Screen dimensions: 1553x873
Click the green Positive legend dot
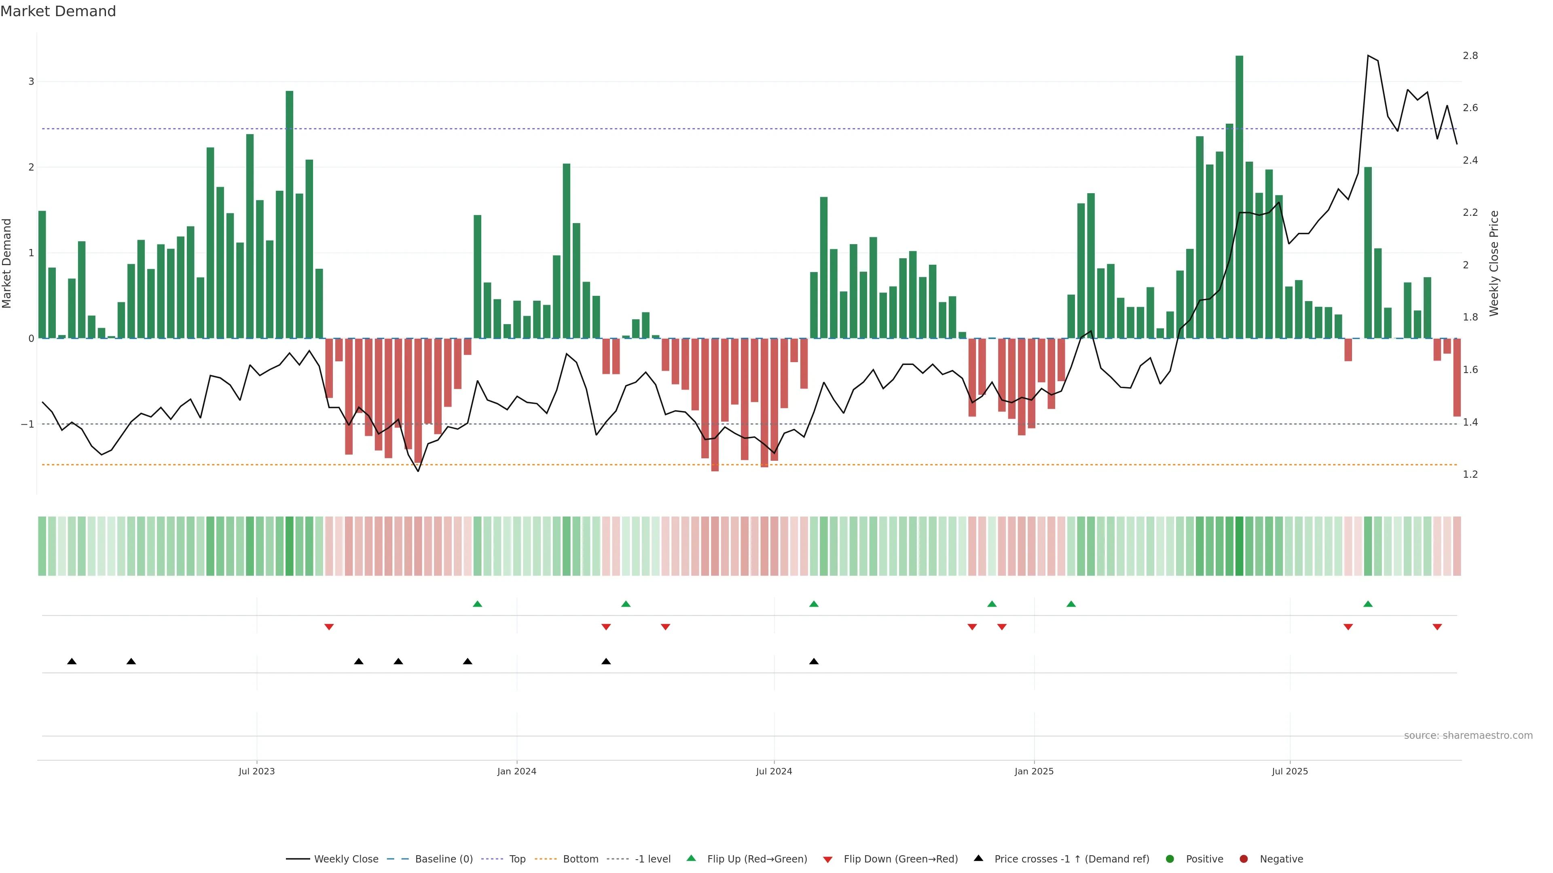tap(1170, 858)
